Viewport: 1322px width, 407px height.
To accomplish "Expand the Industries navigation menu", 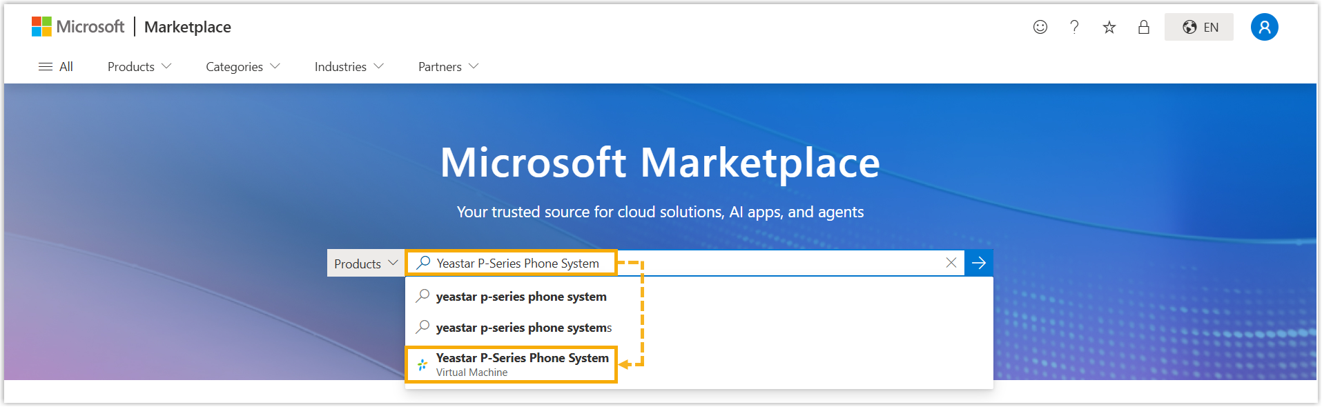I will click(x=349, y=67).
